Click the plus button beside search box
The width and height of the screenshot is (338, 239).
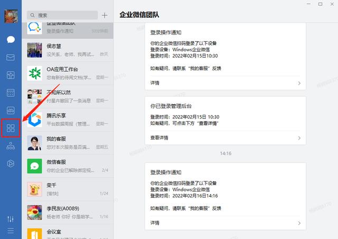pos(105,15)
